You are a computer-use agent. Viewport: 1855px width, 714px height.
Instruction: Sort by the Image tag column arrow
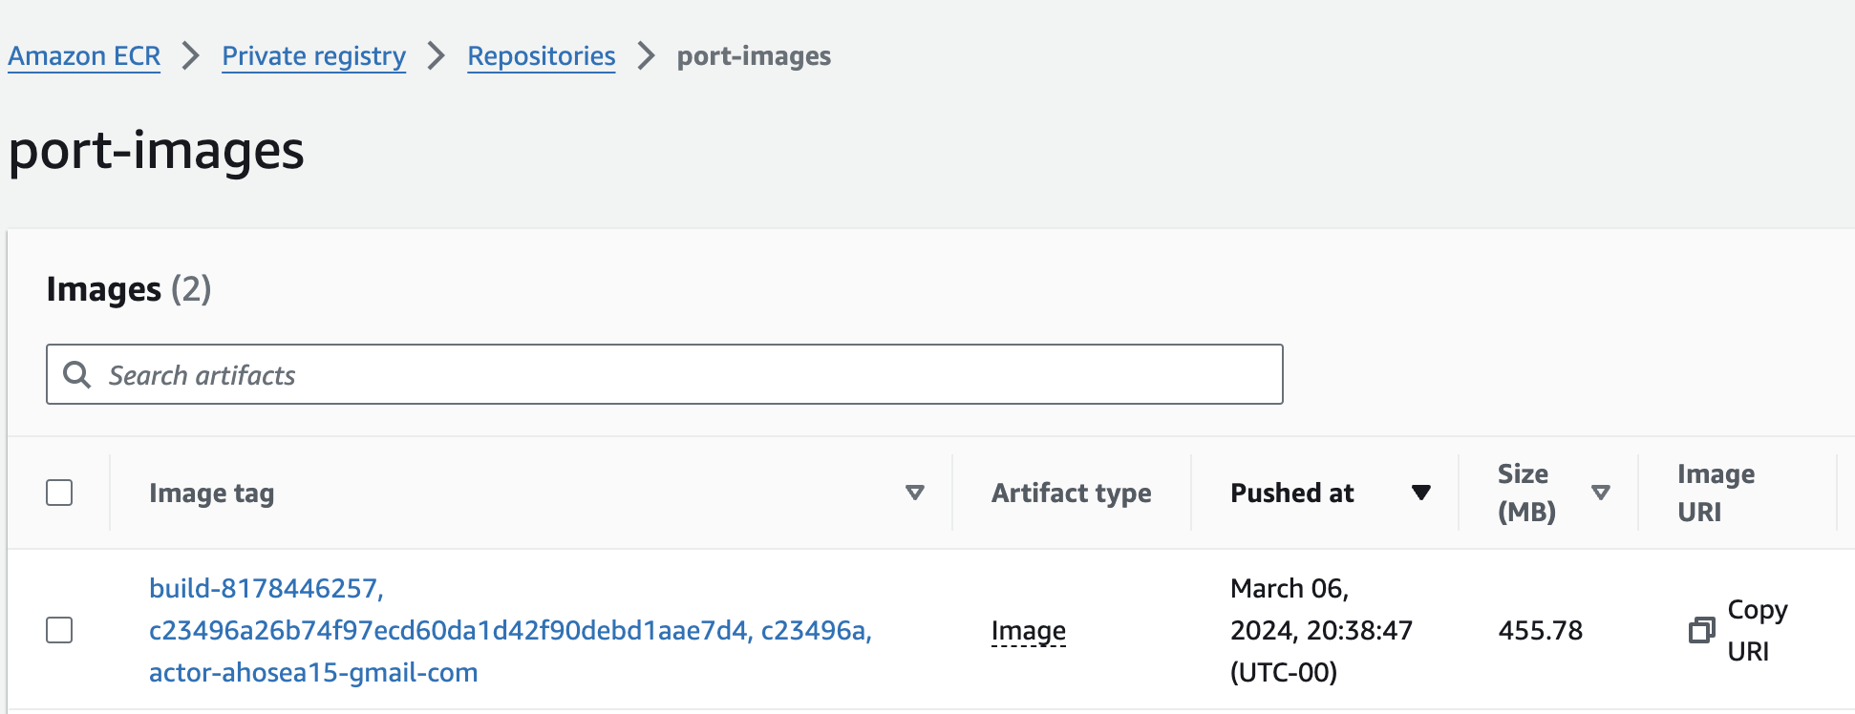point(914,493)
